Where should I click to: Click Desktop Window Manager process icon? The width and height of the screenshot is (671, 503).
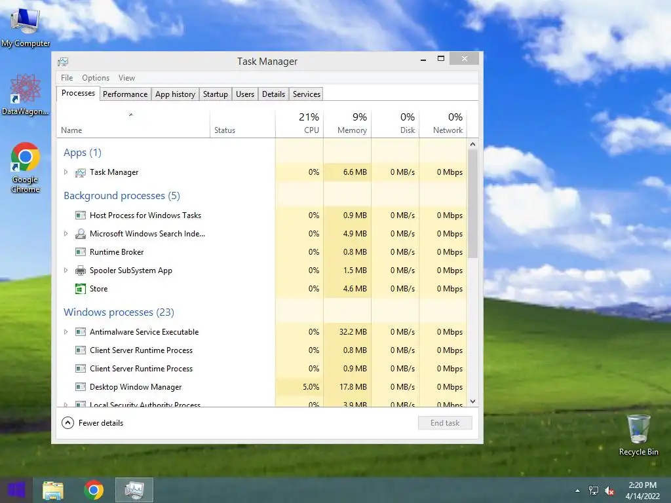[x=81, y=386]
